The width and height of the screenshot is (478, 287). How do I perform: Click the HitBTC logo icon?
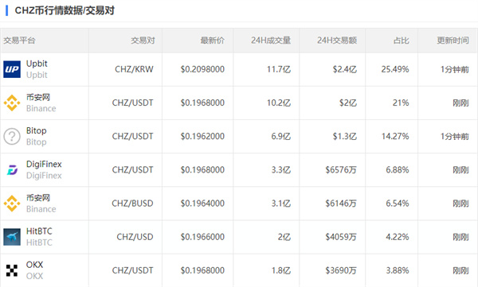click(12, 237)
